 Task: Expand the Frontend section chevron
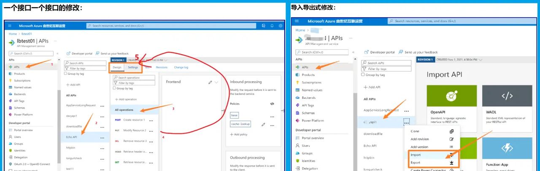(216, 82)
